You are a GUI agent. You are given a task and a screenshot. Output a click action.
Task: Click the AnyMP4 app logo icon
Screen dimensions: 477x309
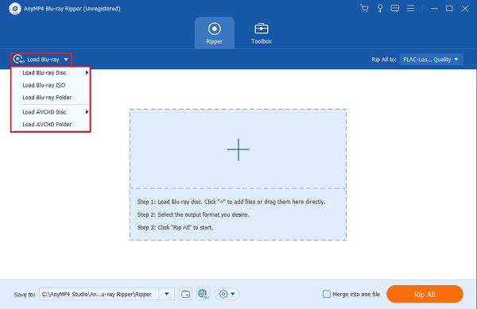14,9
